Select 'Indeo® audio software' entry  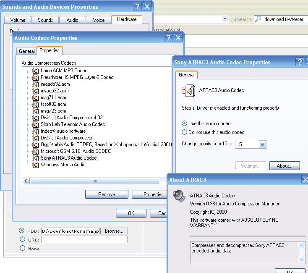click(63, 131)
